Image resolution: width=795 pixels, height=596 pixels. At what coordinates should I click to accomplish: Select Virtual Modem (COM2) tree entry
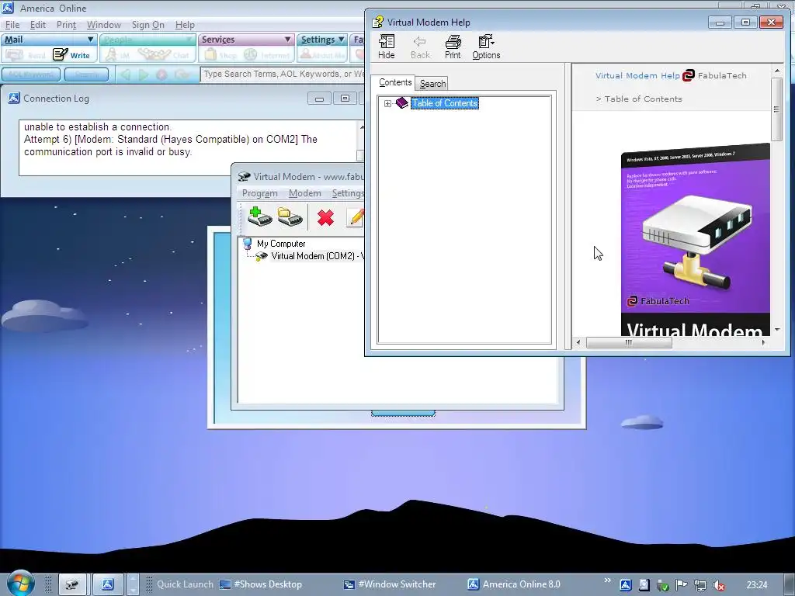tap(317, 256)
